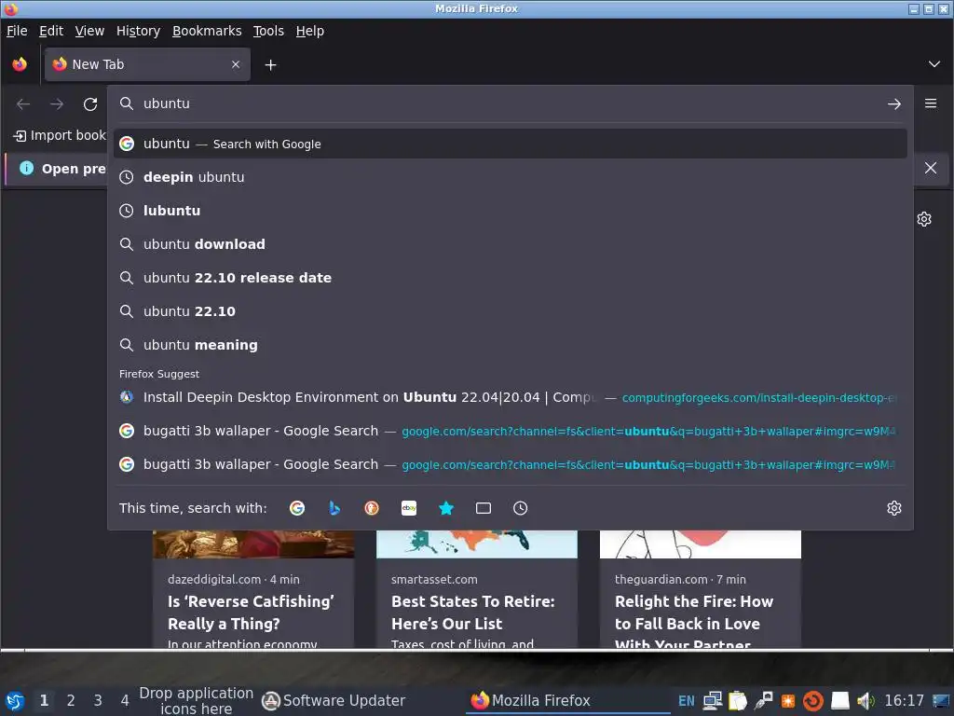Select the New Tab tab
954x716 pixels.
click(x=147, y=64)
